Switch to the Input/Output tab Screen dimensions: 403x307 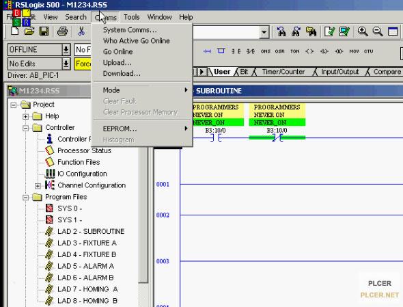[x=339, y=72]
